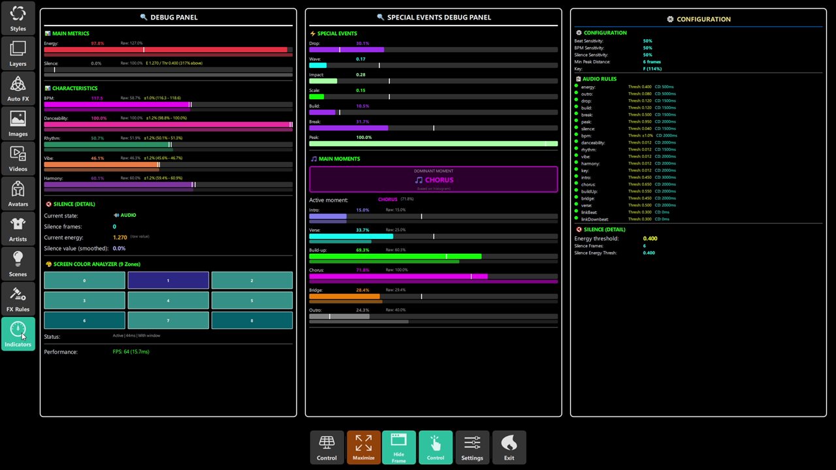Select the Auto FX sidebar icon

tap(18, 88)
